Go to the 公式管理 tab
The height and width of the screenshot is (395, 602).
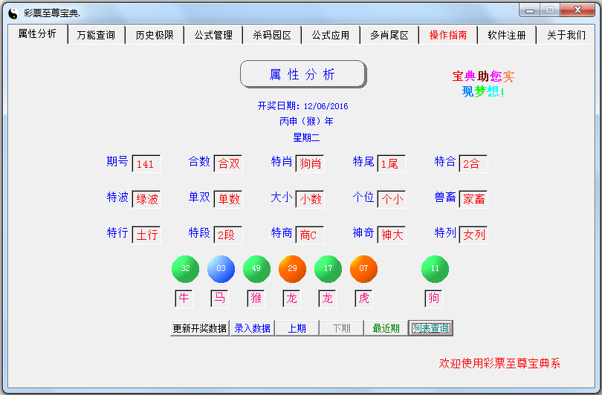[x=213, y=36]
